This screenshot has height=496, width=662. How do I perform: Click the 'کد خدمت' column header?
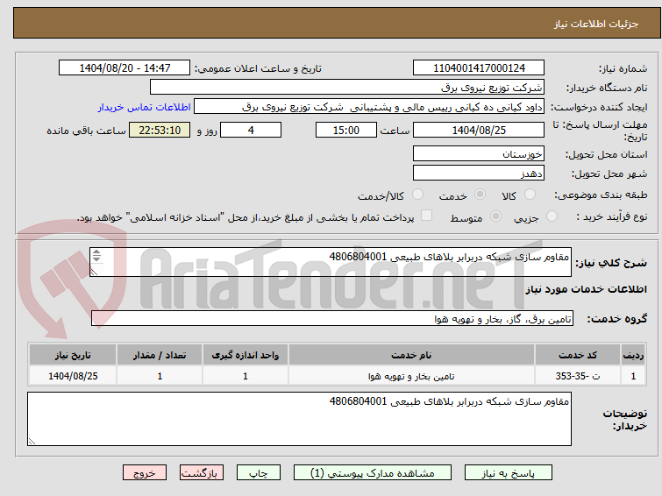(577, 355)
